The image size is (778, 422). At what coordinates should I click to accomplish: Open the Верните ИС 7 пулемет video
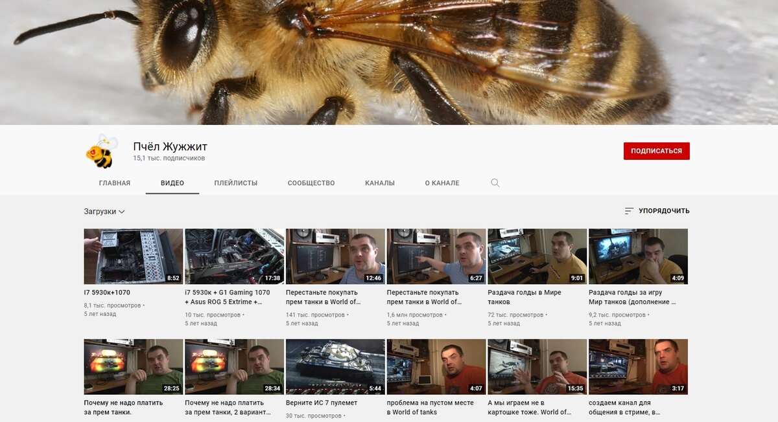coord(335,366)
